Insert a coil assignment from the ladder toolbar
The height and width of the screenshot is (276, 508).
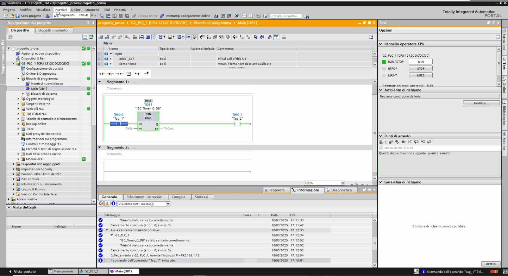(x=119, y=74)
